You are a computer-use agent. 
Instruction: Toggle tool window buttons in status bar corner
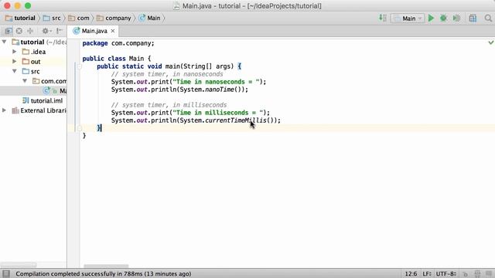pos(6,273)
